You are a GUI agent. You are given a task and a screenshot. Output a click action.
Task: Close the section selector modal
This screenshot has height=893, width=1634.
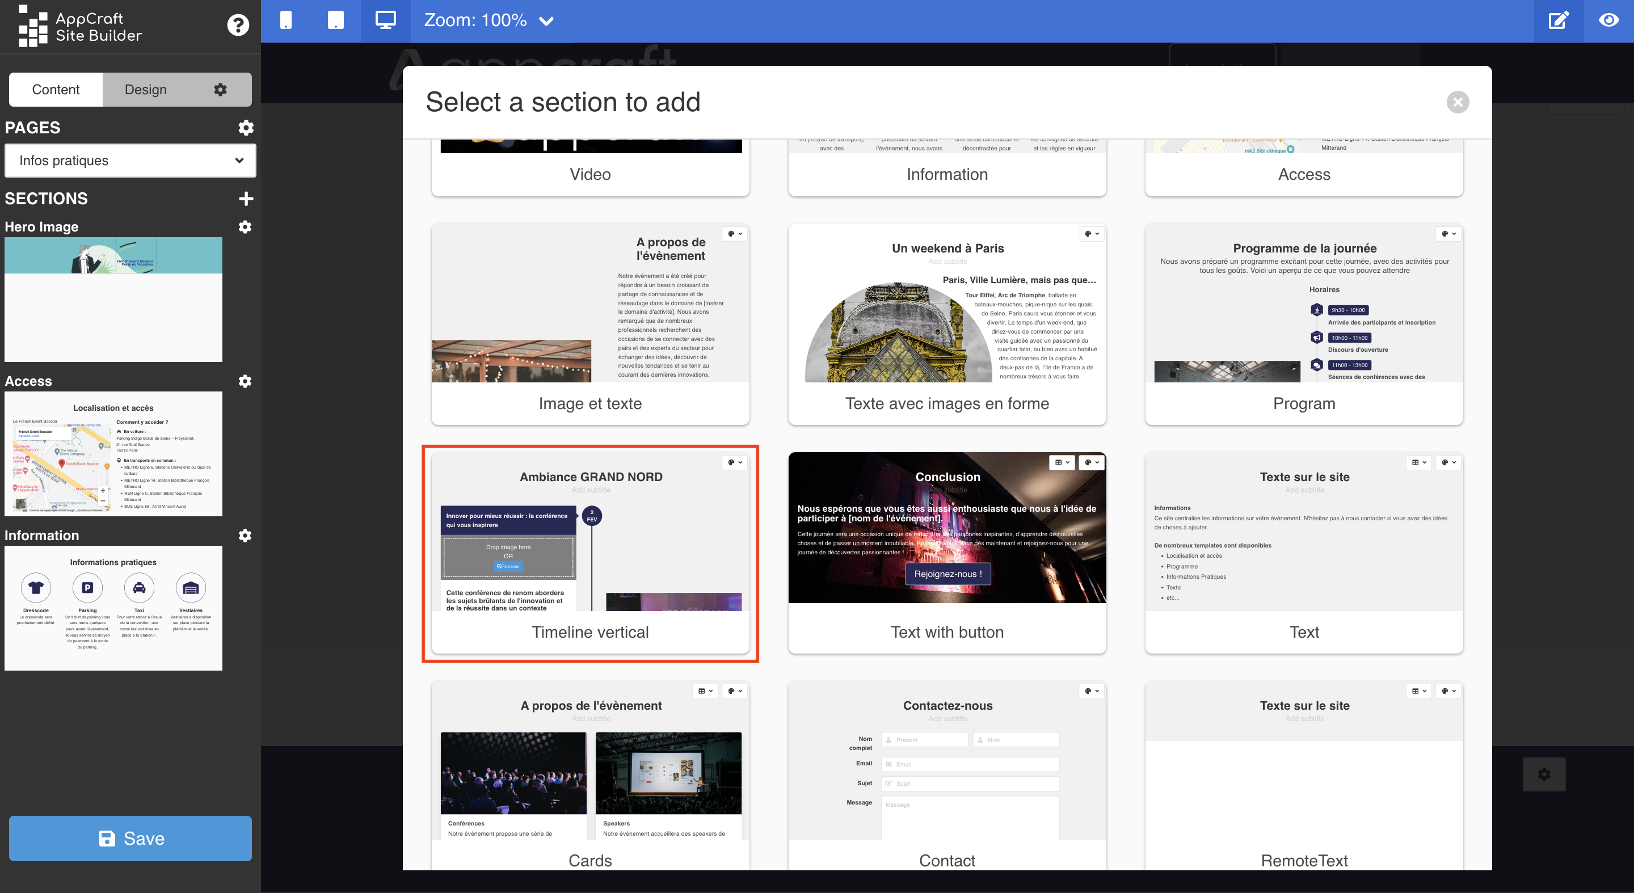click(x=1457, y=101)
